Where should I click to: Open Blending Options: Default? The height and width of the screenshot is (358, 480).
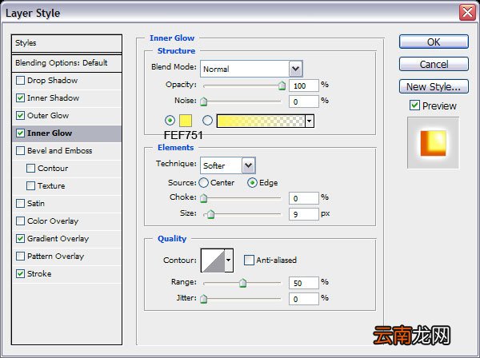pos(66,63)
